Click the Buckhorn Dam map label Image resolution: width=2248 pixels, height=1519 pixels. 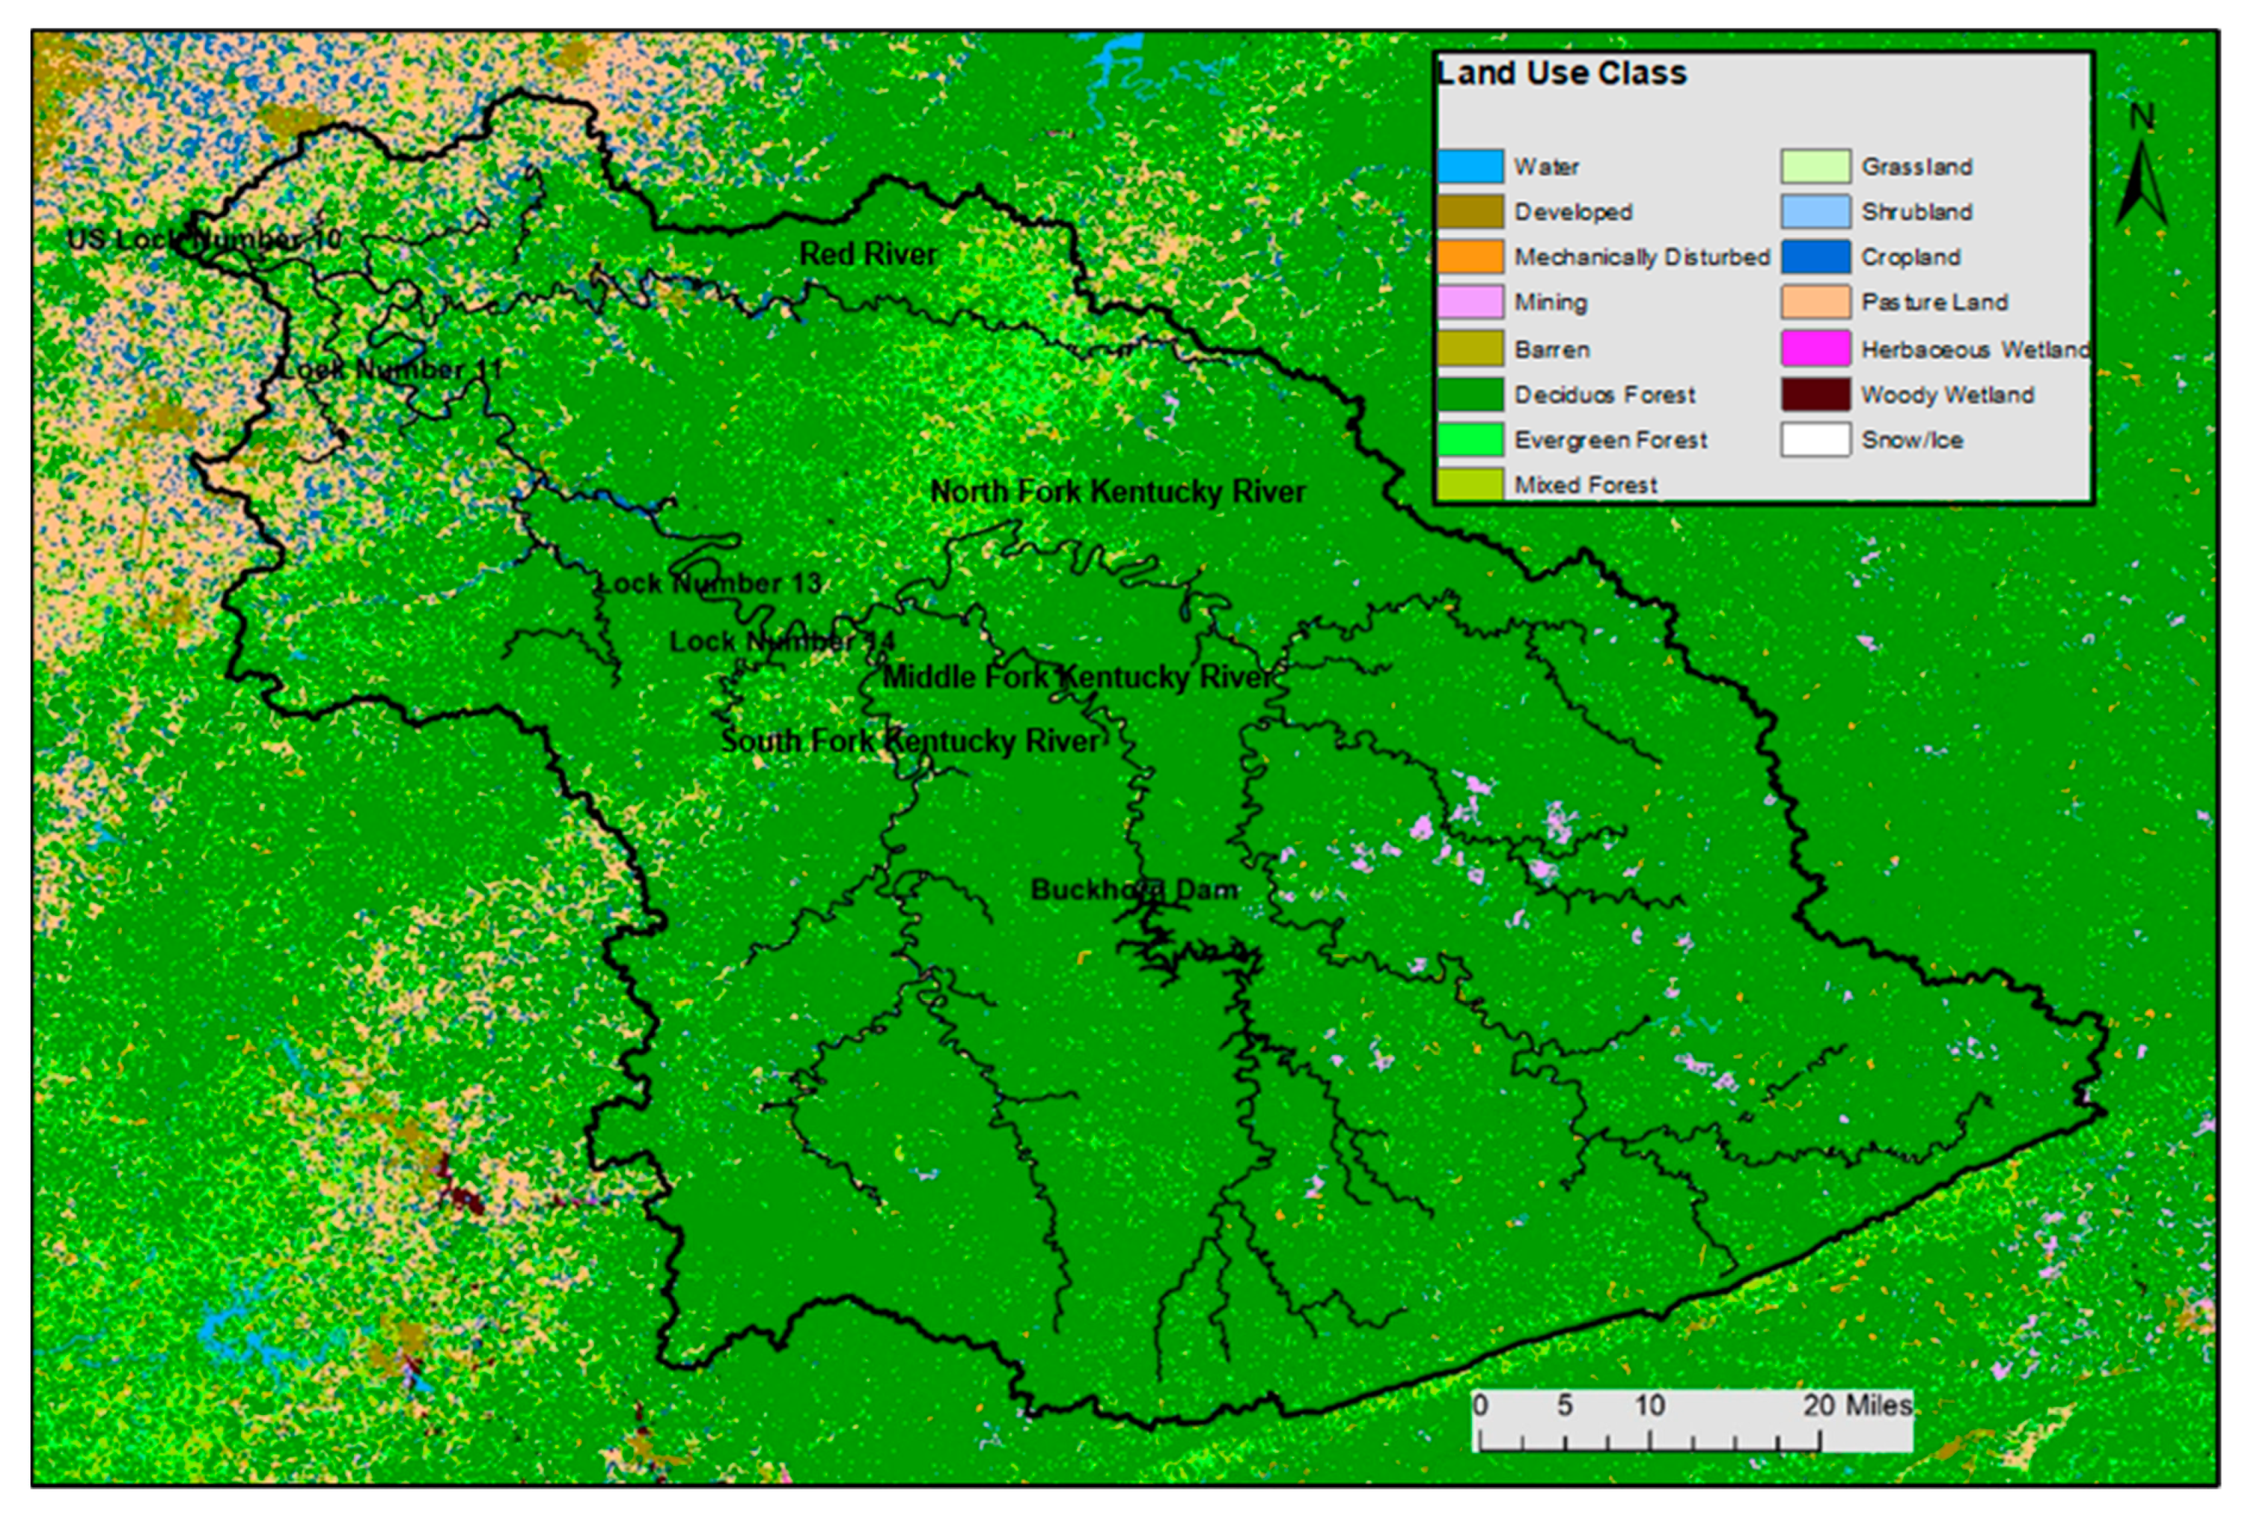(x=1134, y=890)
